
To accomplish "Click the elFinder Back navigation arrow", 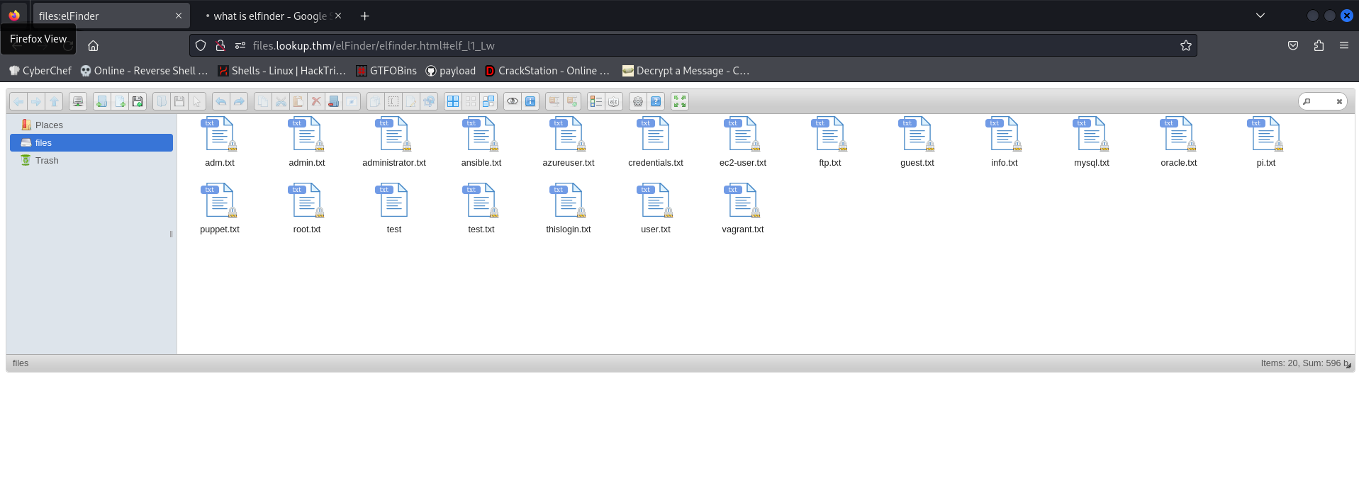I will coord(18,102).
